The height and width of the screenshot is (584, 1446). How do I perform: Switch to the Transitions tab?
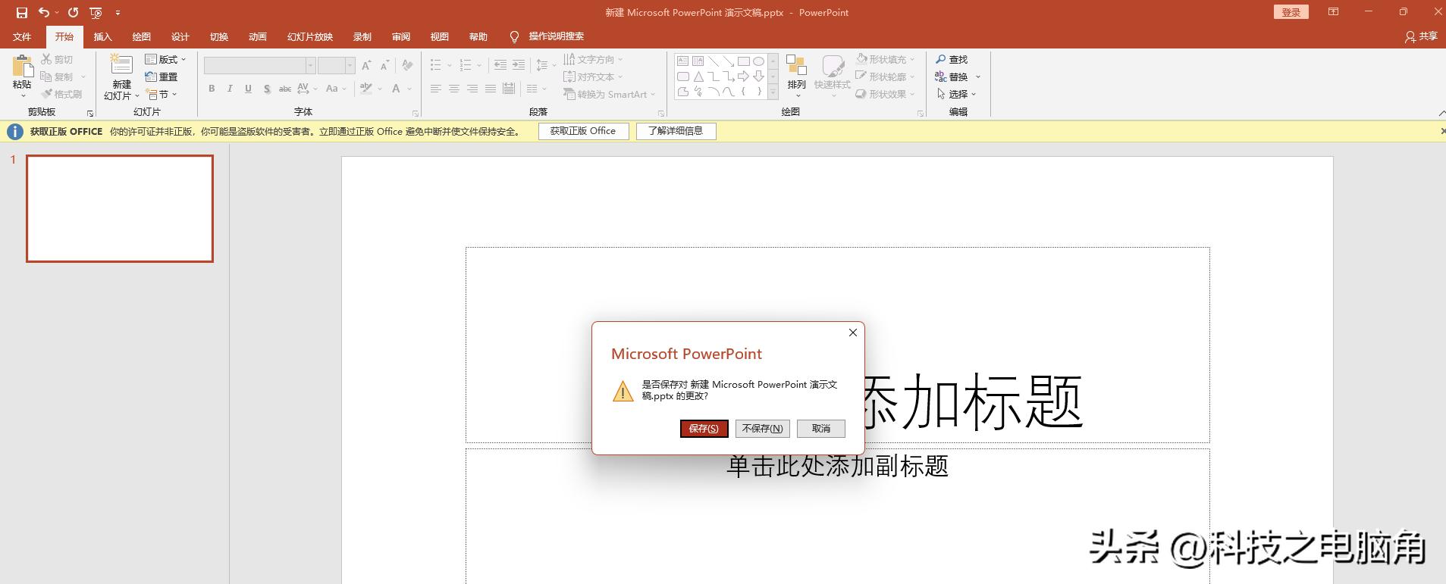click(218, 37)
